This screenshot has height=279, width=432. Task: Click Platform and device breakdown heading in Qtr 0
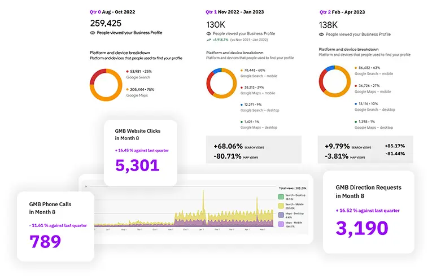pyautogui.click(x=120, y=53)
